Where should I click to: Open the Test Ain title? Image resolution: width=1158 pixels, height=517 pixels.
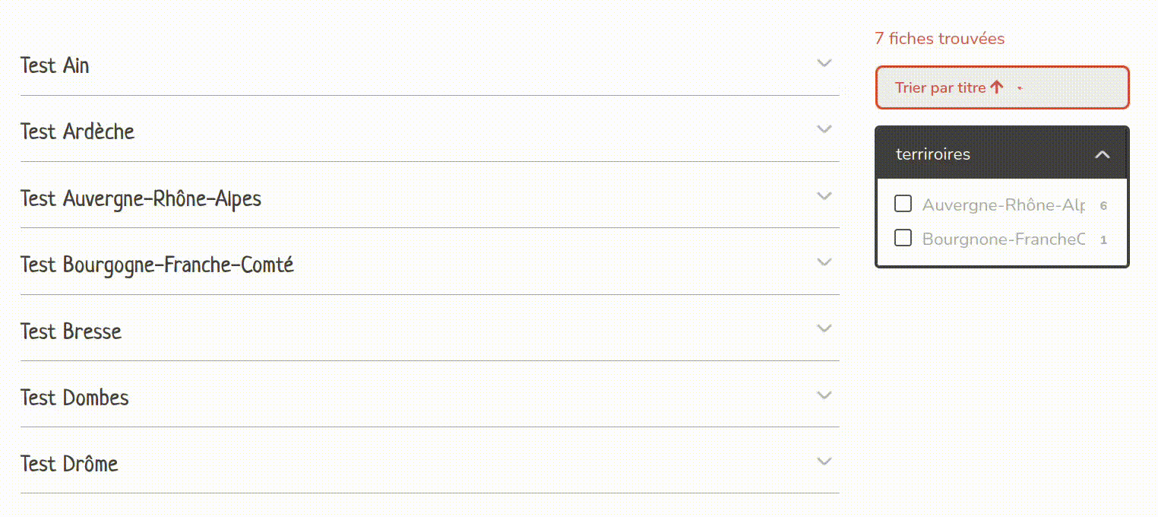pos(55,65)
